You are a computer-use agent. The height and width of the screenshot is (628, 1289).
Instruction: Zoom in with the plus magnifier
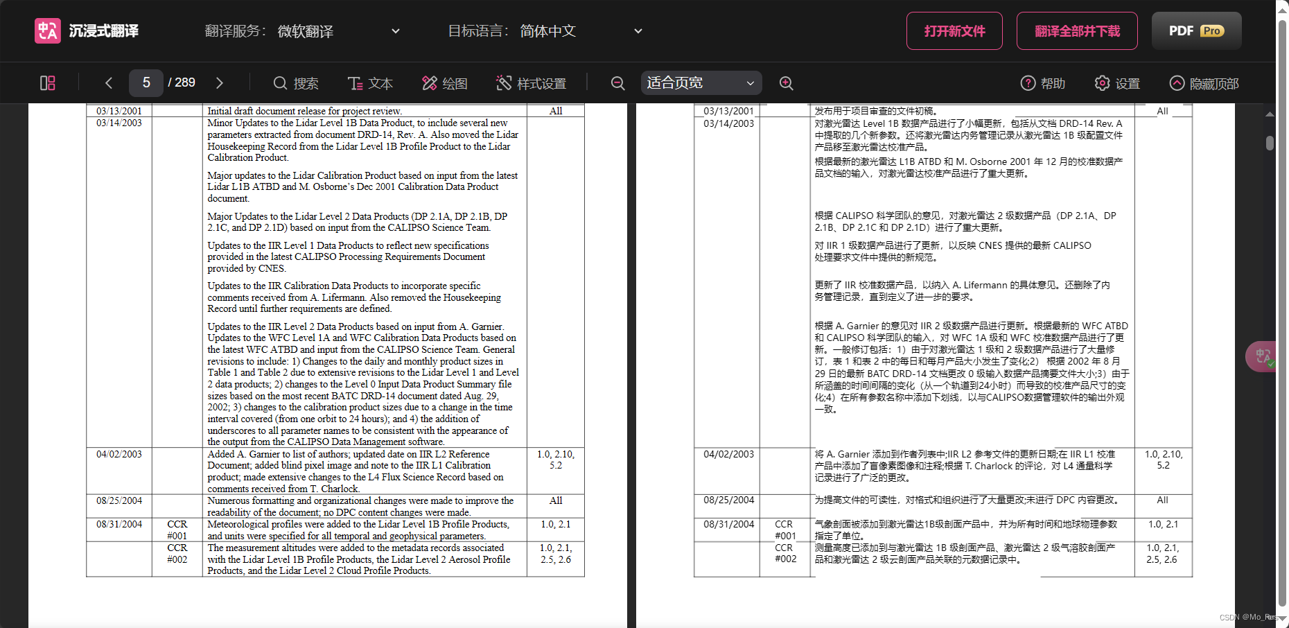(786, 83)
